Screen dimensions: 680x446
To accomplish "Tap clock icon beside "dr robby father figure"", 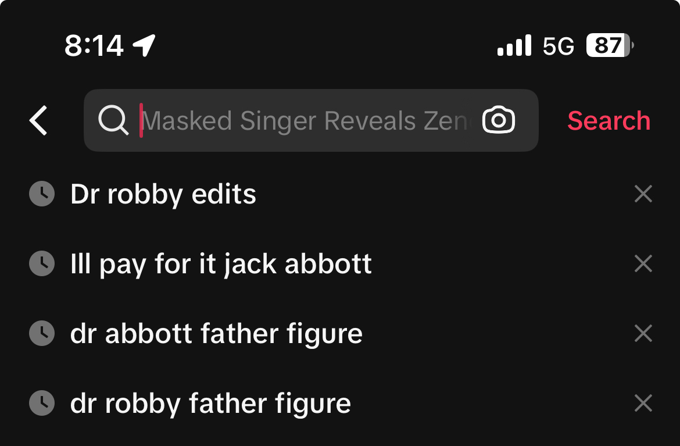I will point(42,404).
